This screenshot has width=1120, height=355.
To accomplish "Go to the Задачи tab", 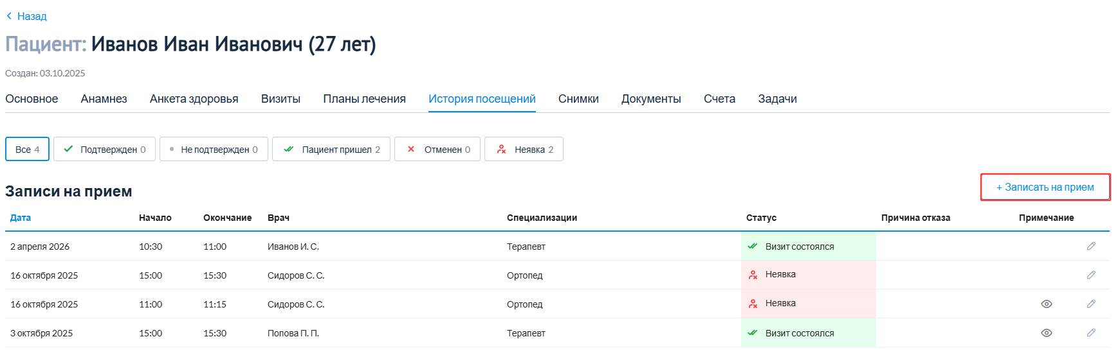I will tap(777, 99).
